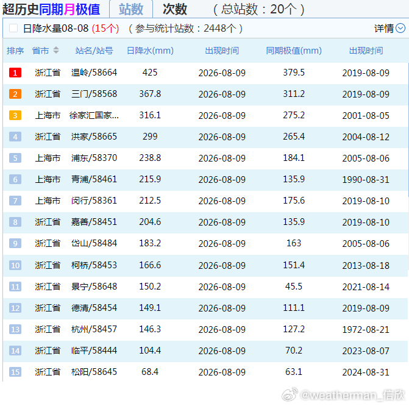Select station 浦东/58370
The image size is (409, 406).
point(94,158)
